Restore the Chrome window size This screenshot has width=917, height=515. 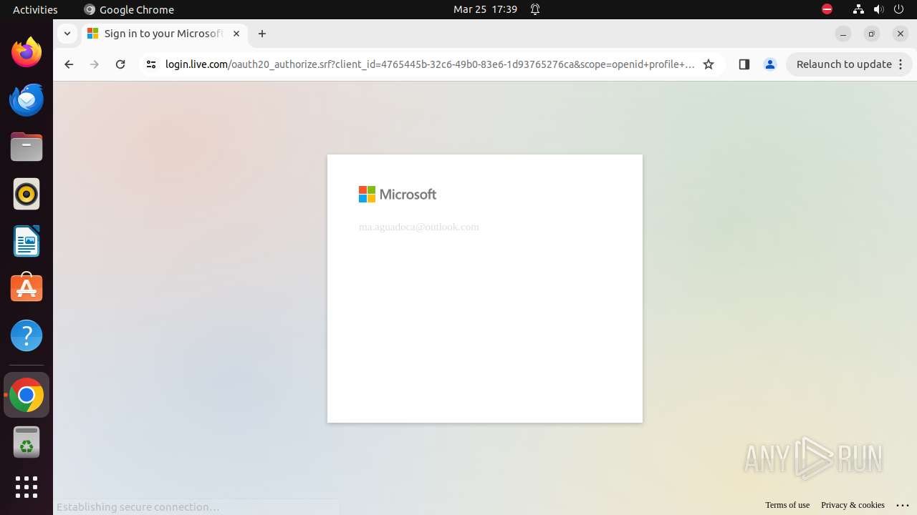[x=872, y=34]
